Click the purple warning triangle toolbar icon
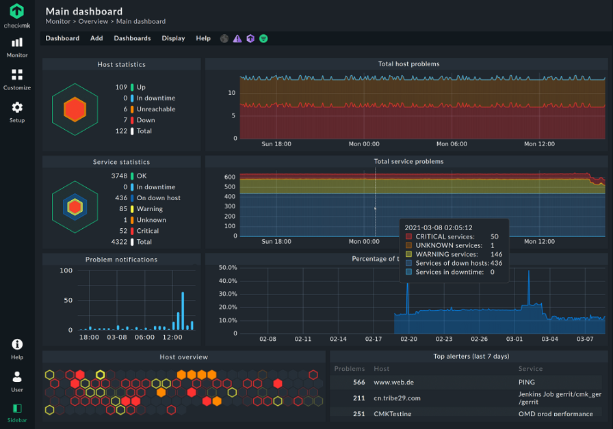This screenshot has width=613, height=429. [237, 39]
